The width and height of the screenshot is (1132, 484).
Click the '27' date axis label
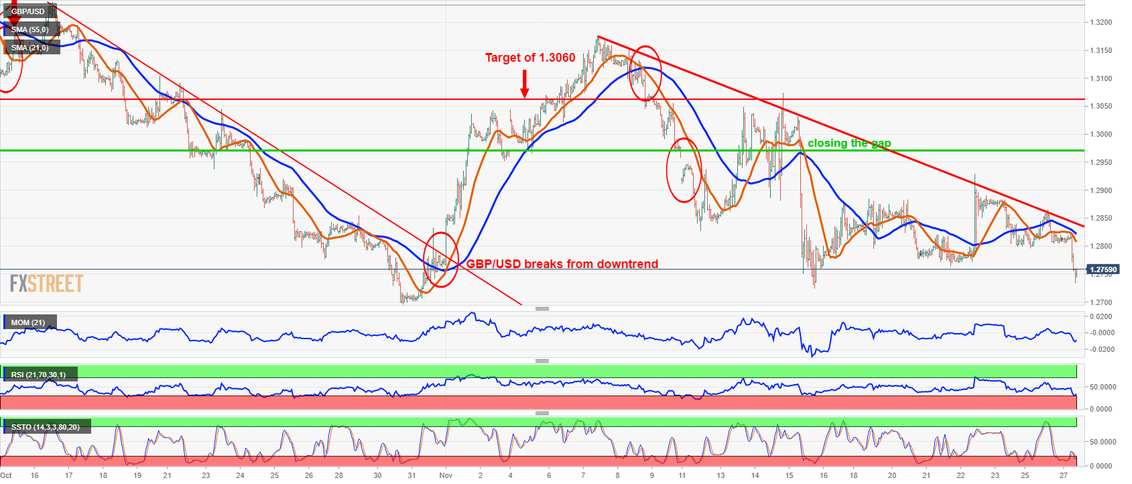1064,475
